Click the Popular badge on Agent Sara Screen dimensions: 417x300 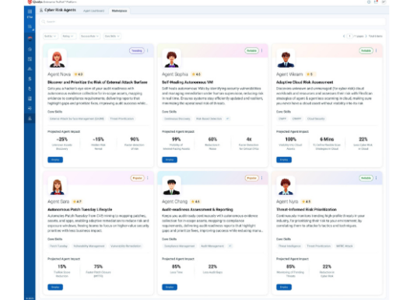tap(137, 178)
